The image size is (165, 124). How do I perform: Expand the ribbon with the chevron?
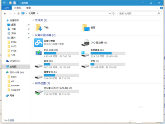[157, 8]
